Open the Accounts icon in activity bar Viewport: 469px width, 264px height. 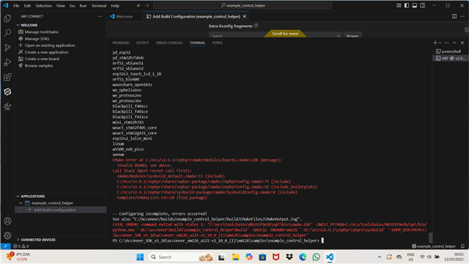(7, 221)
